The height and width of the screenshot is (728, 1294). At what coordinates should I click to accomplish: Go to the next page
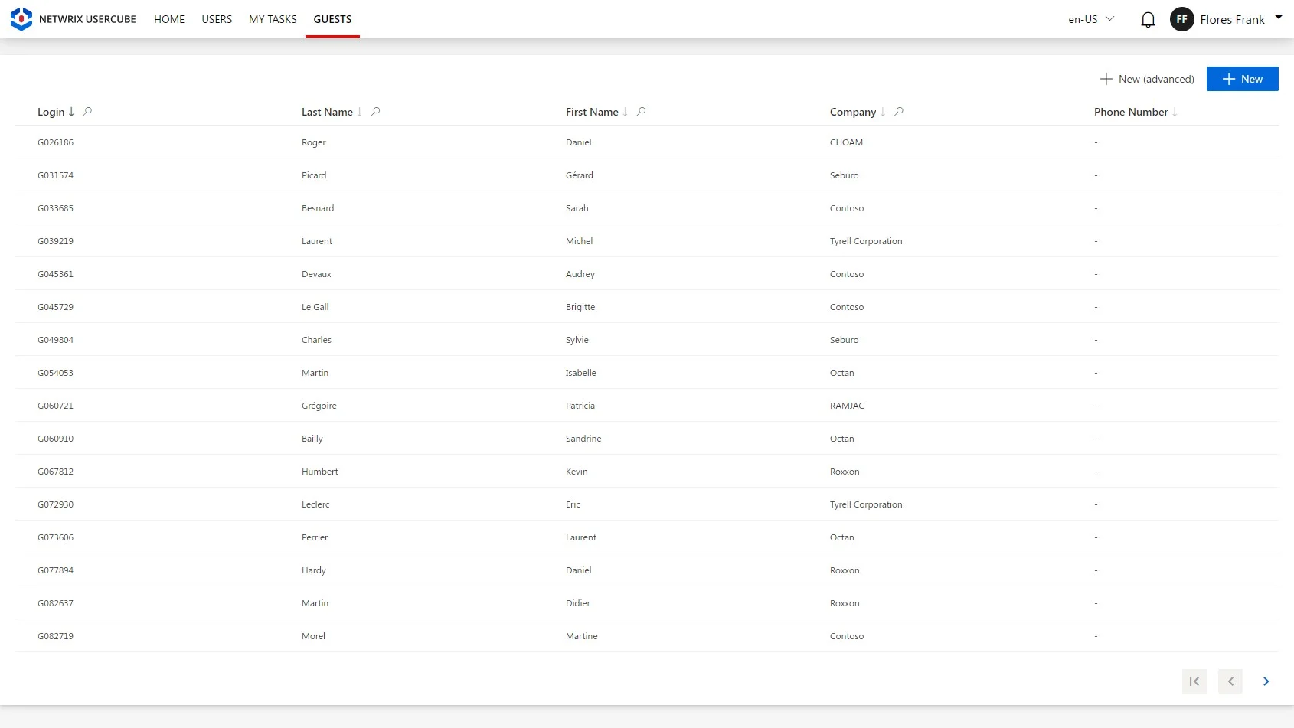[x=1266, y=681]
